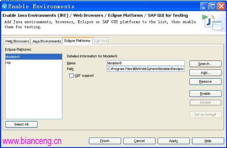This screenshot has width=227, height=148.
Task: Click the Enable button
Action: coord(205,93)
